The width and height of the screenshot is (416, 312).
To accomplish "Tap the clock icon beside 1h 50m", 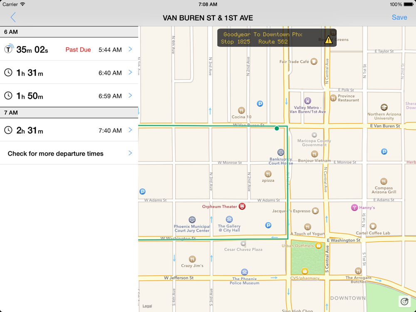I will (8, 95).
